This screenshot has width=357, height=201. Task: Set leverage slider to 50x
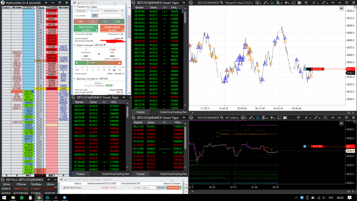114,67
